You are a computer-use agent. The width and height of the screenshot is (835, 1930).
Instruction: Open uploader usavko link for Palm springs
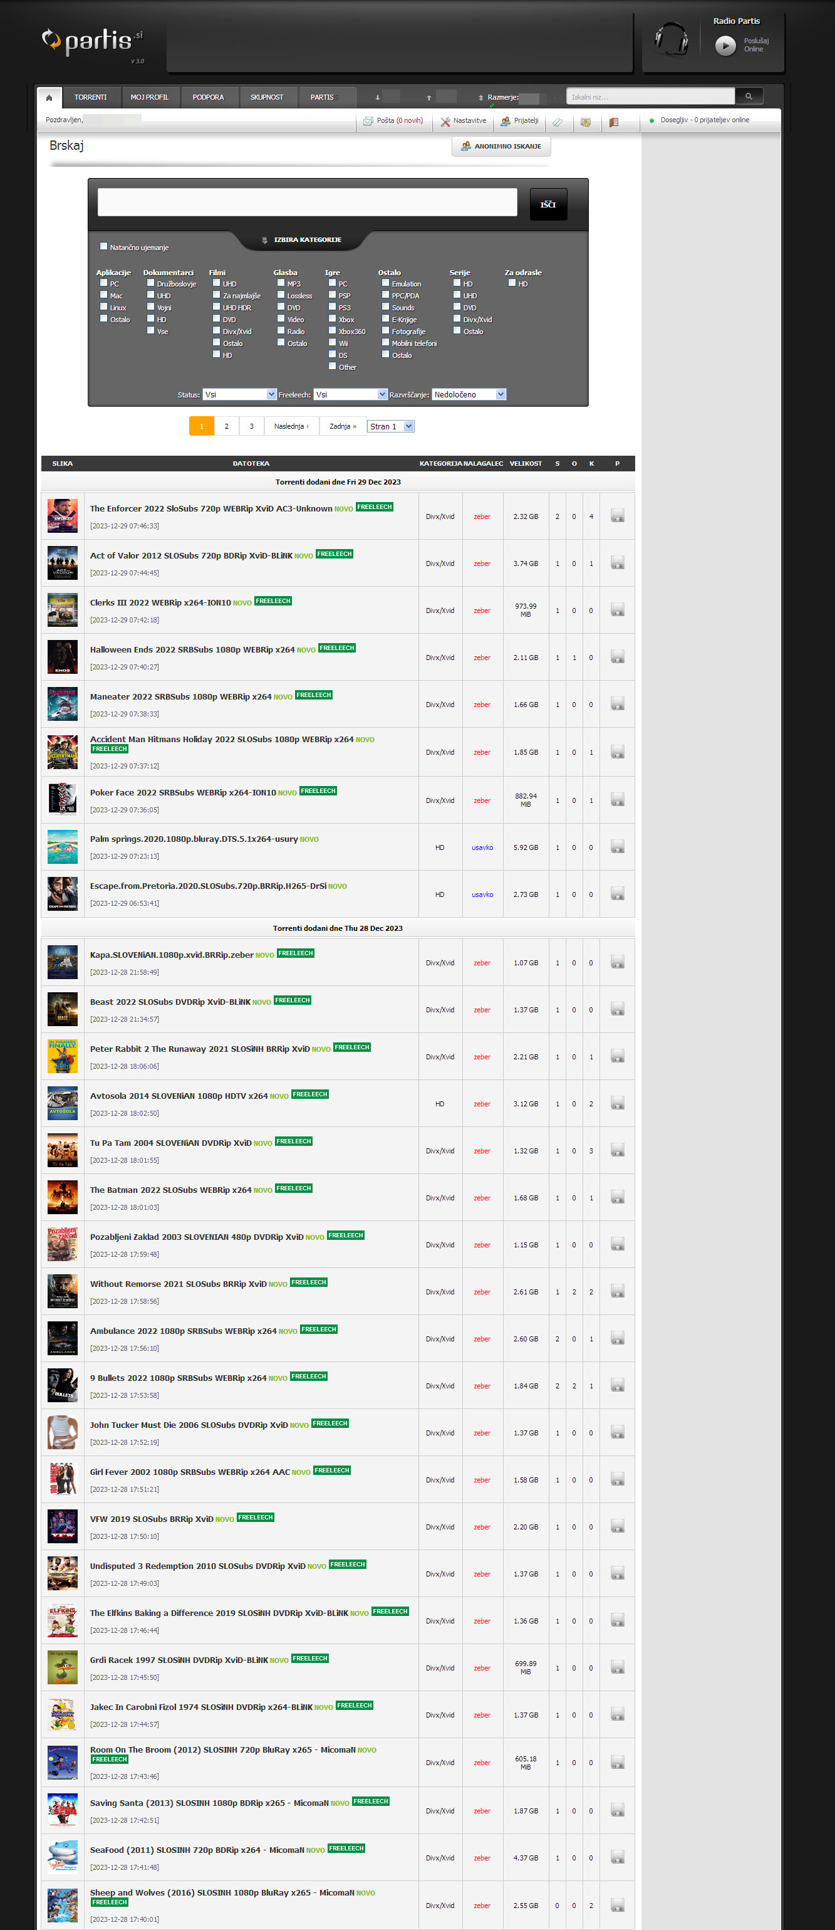coord(482,847)
